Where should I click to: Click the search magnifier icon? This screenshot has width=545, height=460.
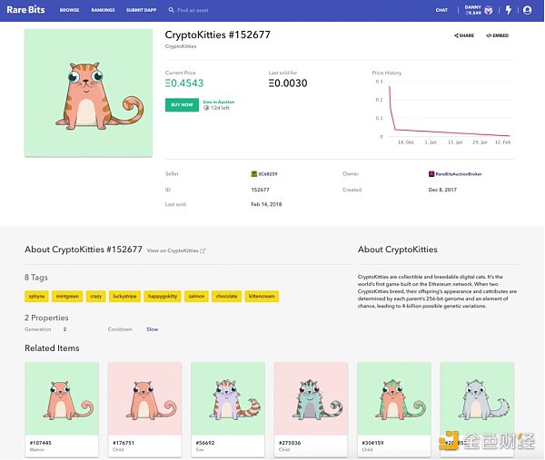172,10
